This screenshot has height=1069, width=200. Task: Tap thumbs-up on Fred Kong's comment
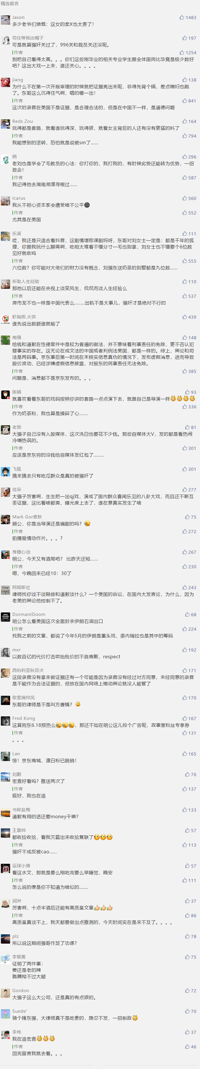[x=185, y=718]
